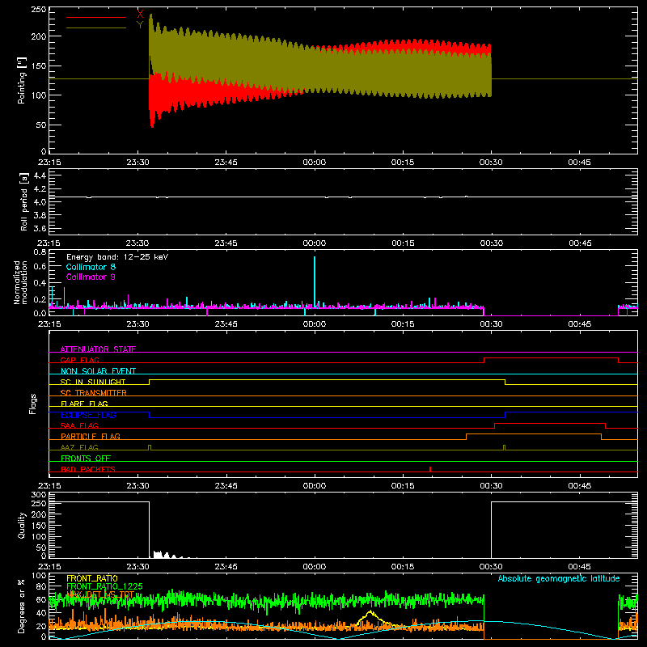Viewport: 647px width, 647px height.
Task: Click the olive flag label below PARTICLE_FLAG
Action: point(79,447)
